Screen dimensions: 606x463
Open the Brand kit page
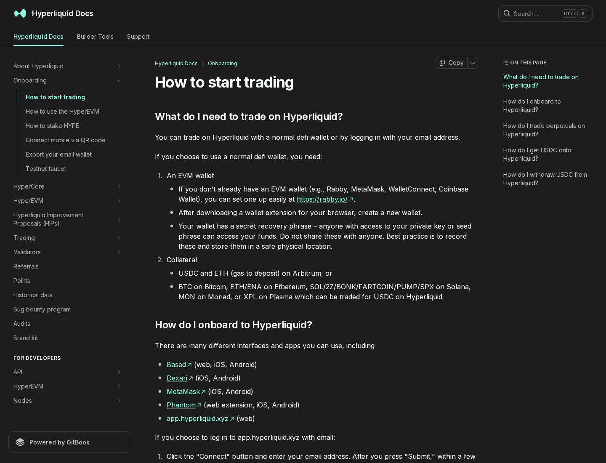[25, 338]
